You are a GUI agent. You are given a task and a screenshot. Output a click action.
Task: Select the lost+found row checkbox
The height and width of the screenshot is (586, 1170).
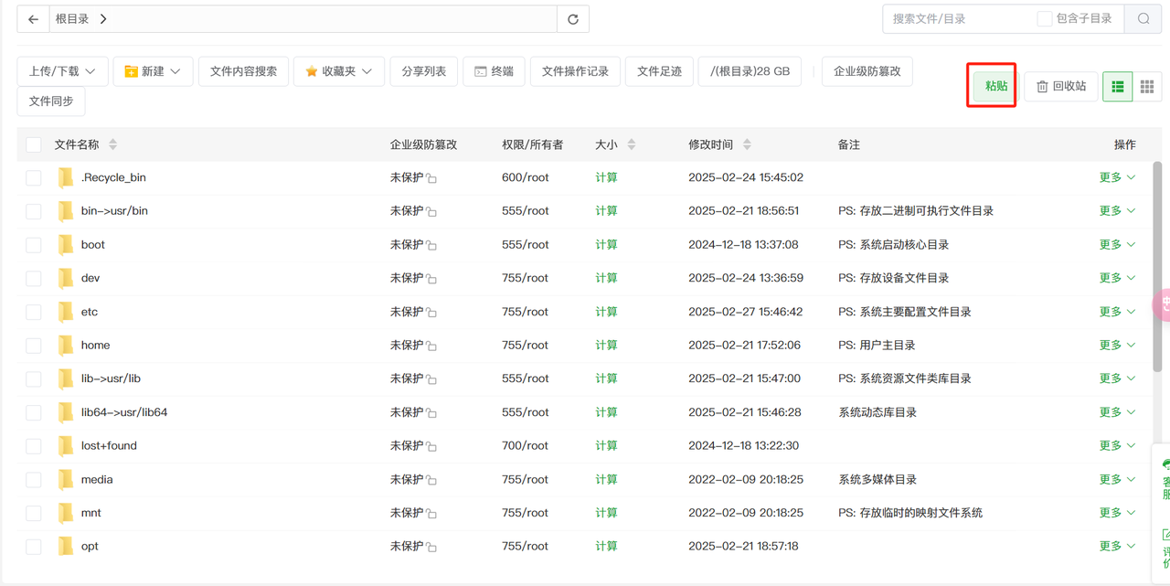[x=34, y=445]
